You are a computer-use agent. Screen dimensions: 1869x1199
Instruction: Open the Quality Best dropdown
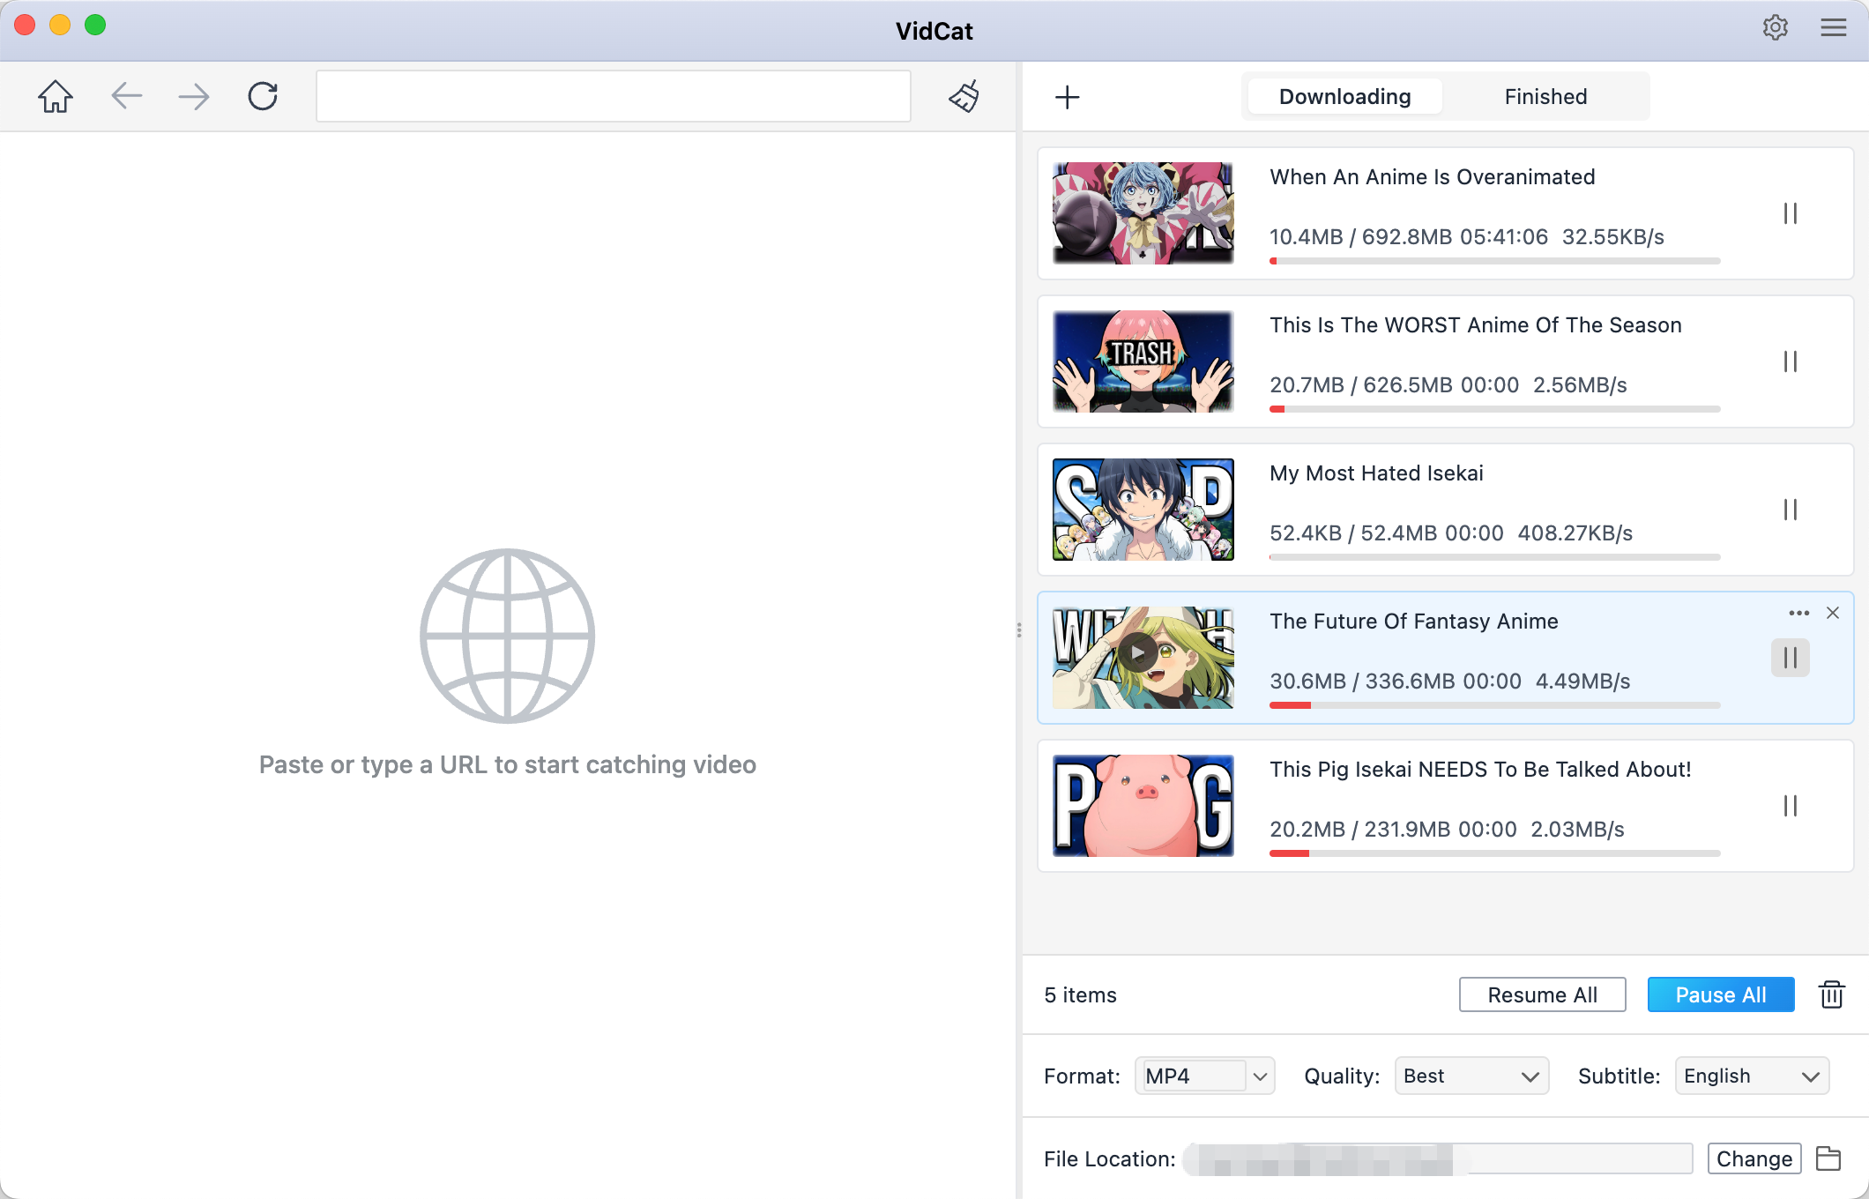pos(1471,1076)
